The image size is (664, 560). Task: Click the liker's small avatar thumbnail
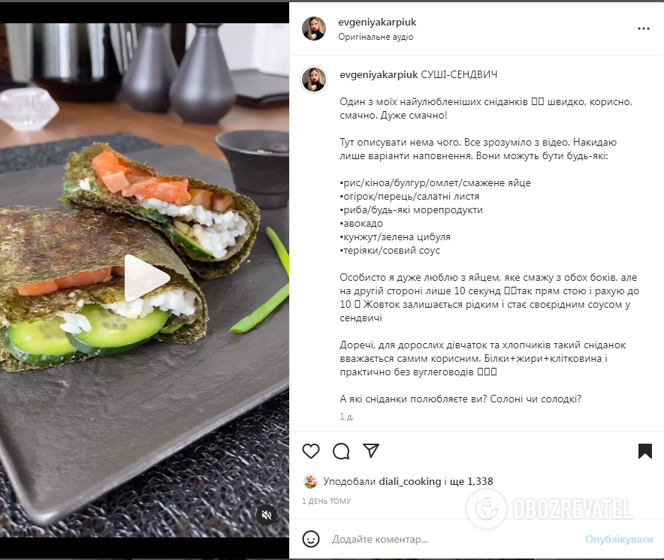[x=311, y=481]
